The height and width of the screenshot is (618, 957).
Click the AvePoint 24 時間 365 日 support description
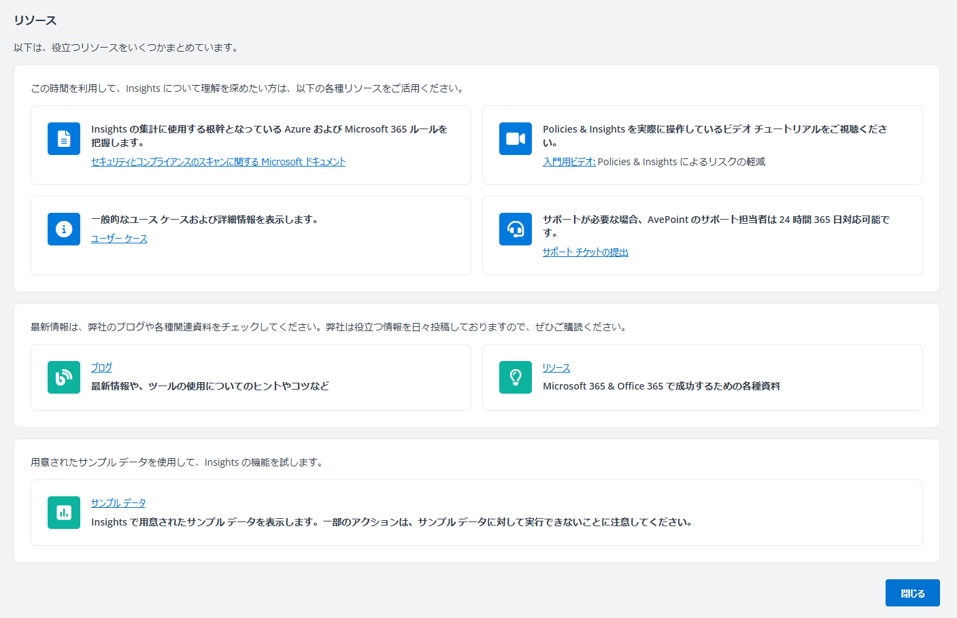(x=716, y=226)
